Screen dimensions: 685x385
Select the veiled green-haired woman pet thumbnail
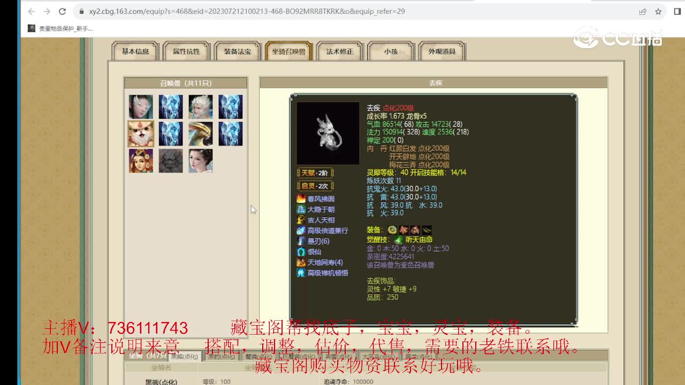pyautogui.click(x=141, y=107)
